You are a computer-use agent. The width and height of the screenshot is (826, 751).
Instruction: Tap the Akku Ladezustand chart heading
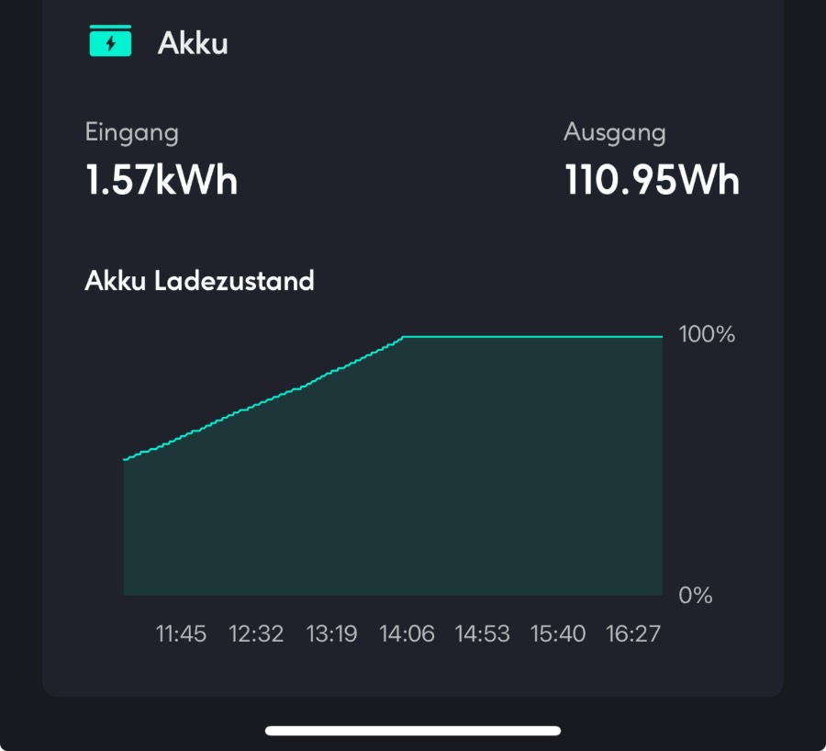[x=200, y=280]
